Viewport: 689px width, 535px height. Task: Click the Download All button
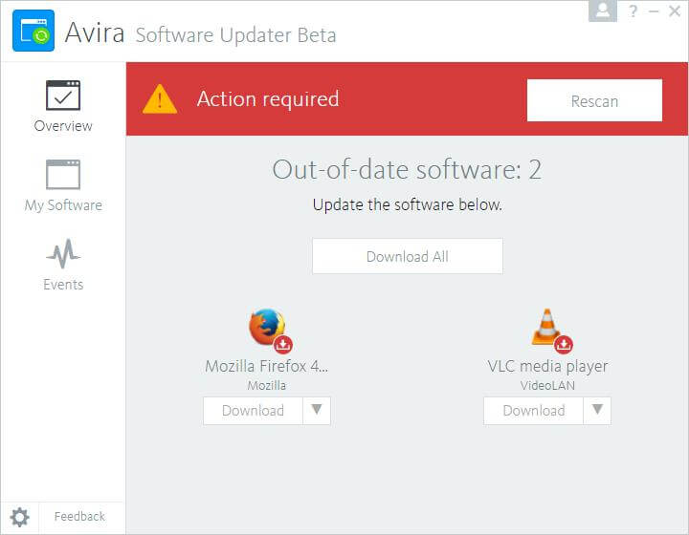click(x=408, y=256)
